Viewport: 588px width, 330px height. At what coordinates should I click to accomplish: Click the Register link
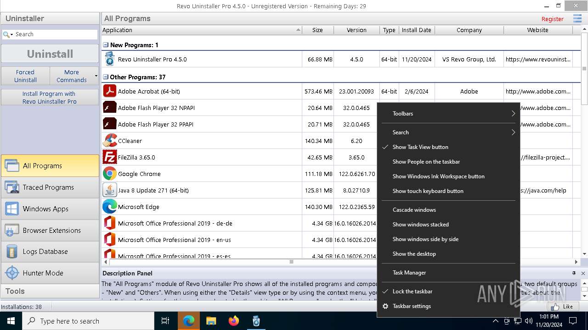[552, 19]
